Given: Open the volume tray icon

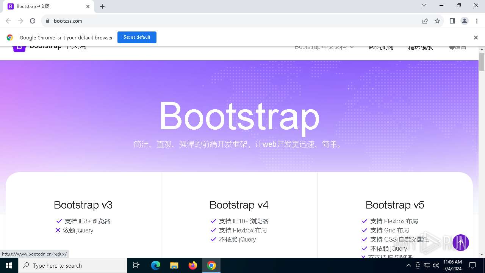Looking at the screenshot, I should 436,265.
